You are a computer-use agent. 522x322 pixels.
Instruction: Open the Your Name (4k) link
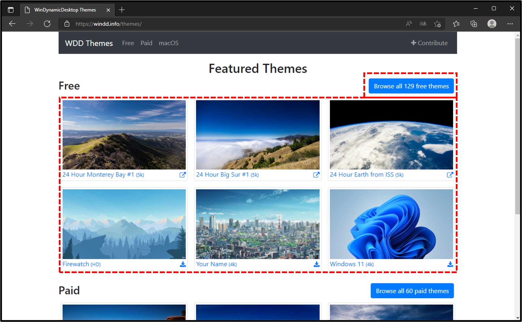click(x=216, y=264)
